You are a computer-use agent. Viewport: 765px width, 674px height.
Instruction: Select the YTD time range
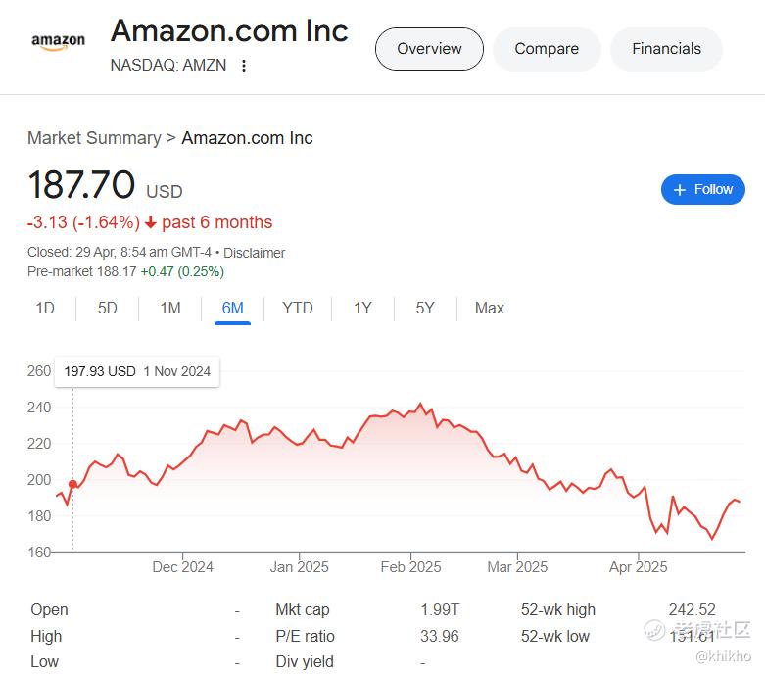298,308
